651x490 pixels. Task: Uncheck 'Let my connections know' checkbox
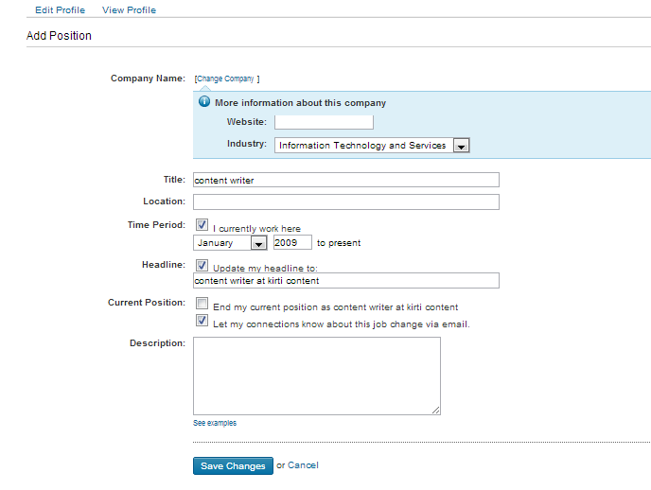tap(202, 321)
